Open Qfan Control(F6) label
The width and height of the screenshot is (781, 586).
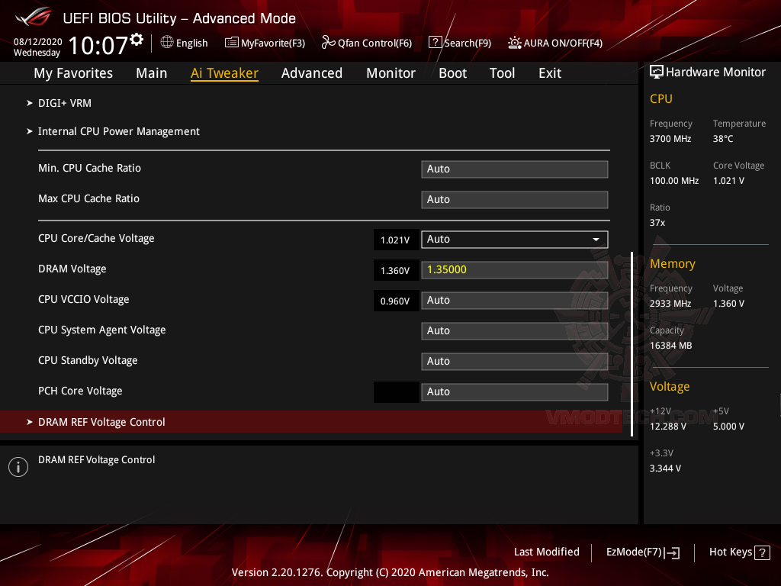[x=374, y=43]
